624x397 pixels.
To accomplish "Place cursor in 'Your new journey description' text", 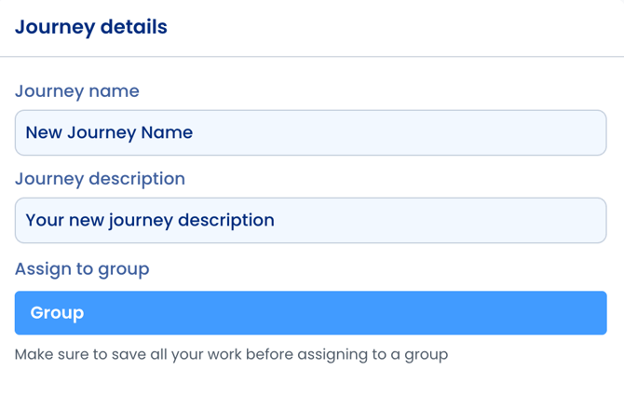I will tap(149, 221).
